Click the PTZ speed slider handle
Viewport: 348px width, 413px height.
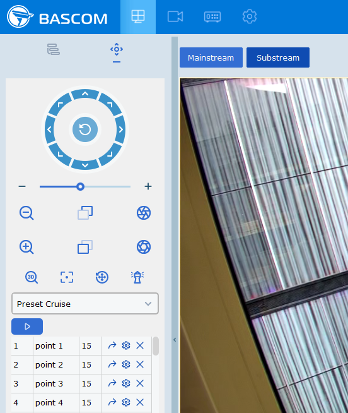coord(80,186)
